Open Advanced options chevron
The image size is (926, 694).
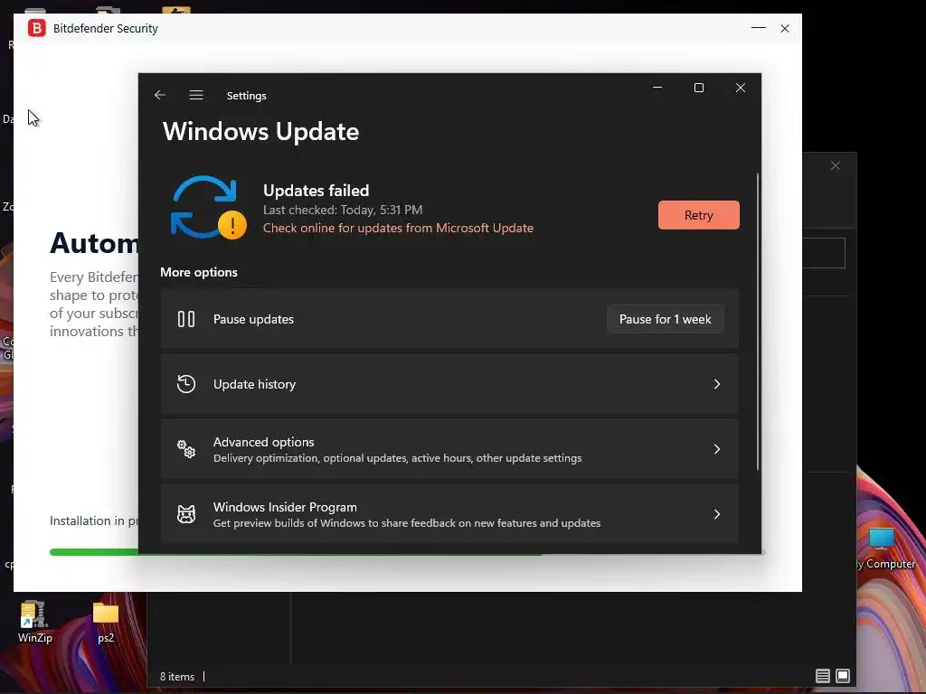pos(717,449)
